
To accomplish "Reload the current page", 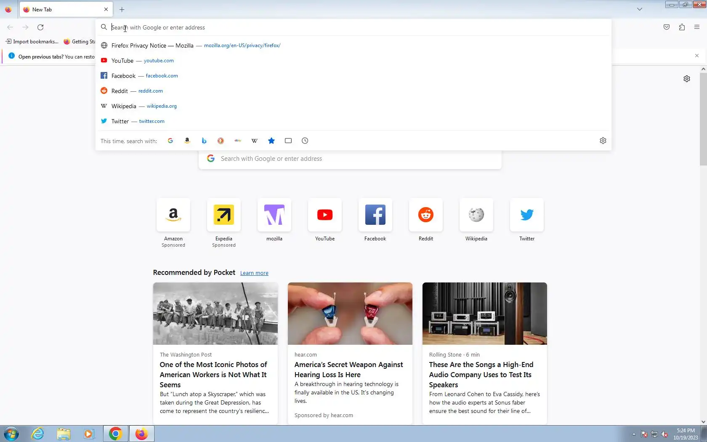I will pyautogui.click(x=40, y=27).
